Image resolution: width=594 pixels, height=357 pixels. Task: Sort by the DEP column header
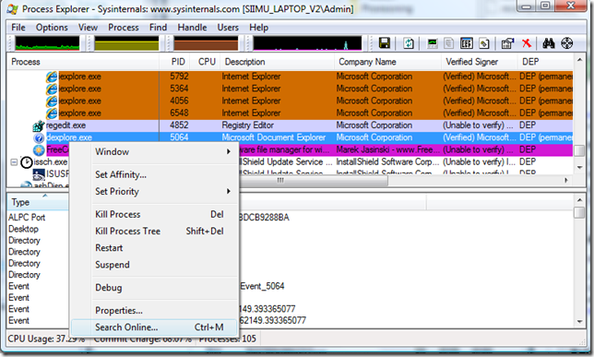tap(545, 62)
